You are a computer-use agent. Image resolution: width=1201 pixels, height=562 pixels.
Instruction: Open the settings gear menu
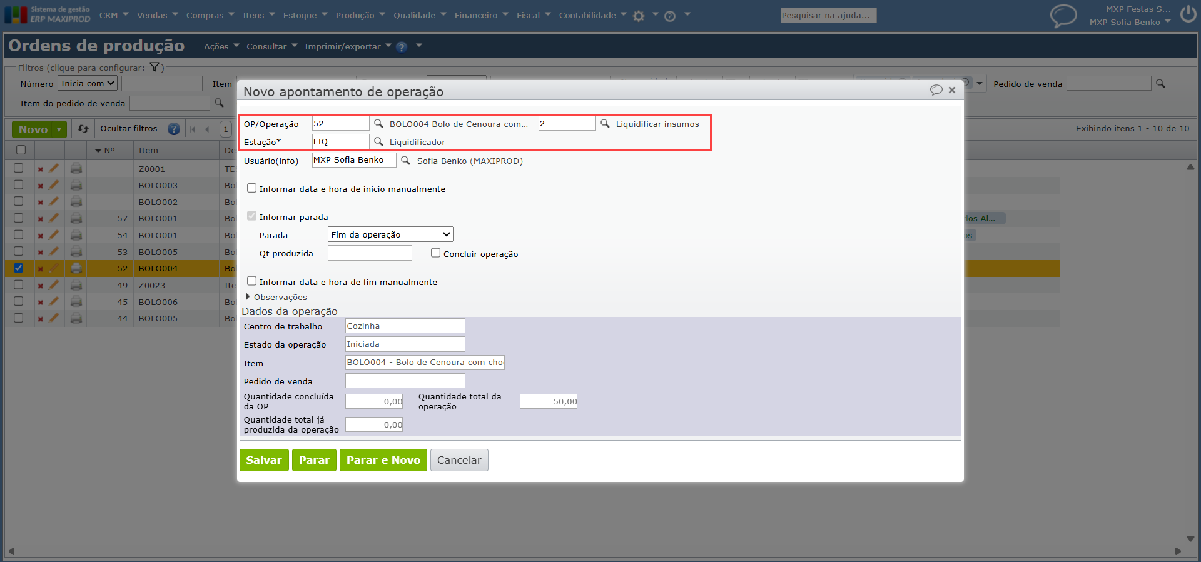(639, 16)
